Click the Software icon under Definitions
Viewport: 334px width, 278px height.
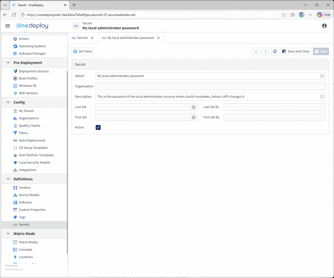15,202
